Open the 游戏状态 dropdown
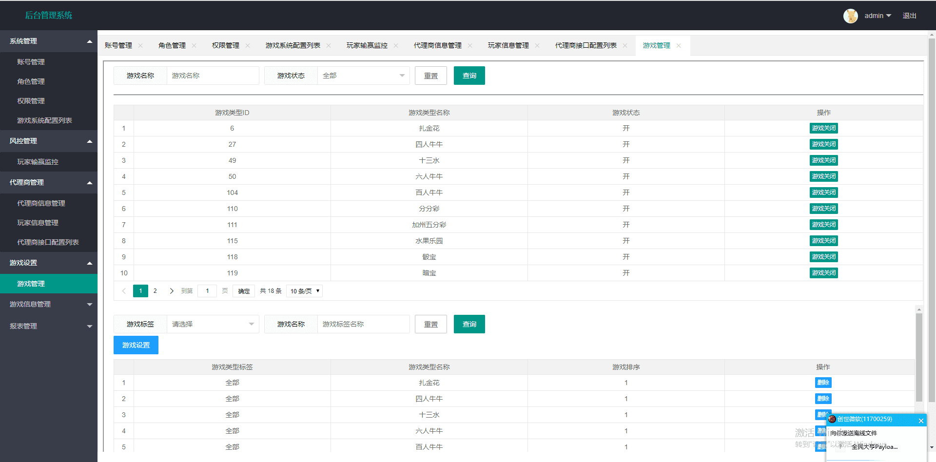 [363, 76]
